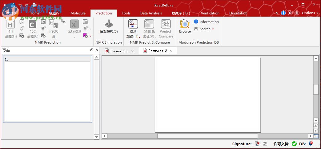Screen dimensions: 321x149
Task: Click the magenta prediction options gear icon
Action: [x=86, y=36]
